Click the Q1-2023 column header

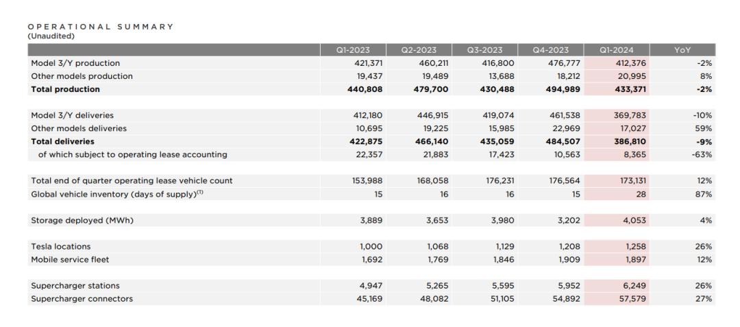353,50
